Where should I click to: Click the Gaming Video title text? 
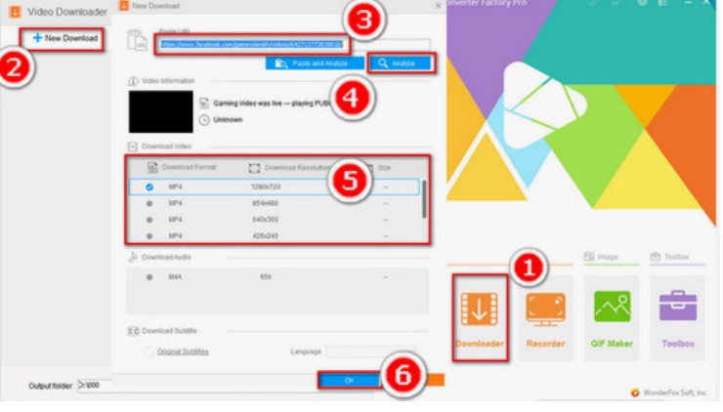(x=272, y=103)
